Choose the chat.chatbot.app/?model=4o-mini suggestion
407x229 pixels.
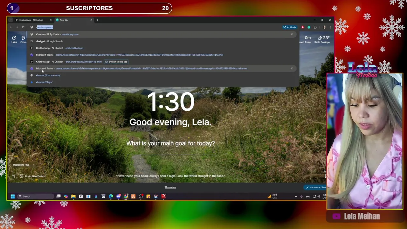pyautogui.click(x=162, y=62)
